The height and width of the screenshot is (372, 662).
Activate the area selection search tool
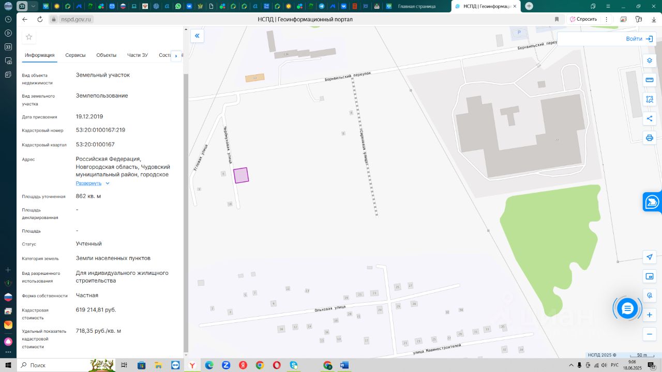click(x=650, y=99)
